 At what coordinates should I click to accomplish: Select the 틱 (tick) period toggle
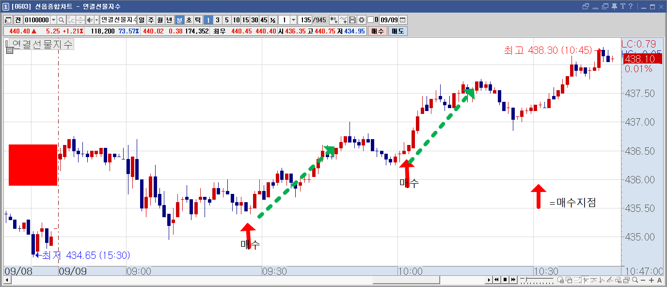198,20
